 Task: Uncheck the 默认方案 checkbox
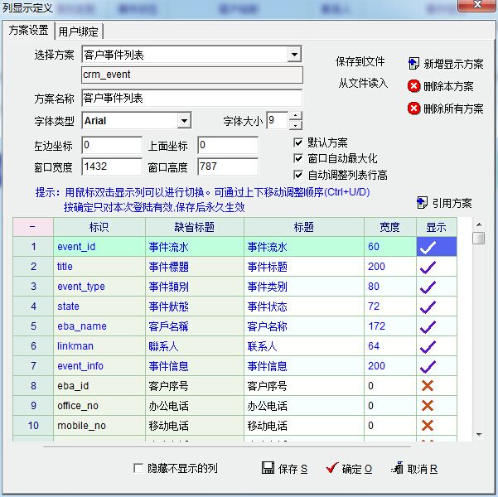coord(298,142)
